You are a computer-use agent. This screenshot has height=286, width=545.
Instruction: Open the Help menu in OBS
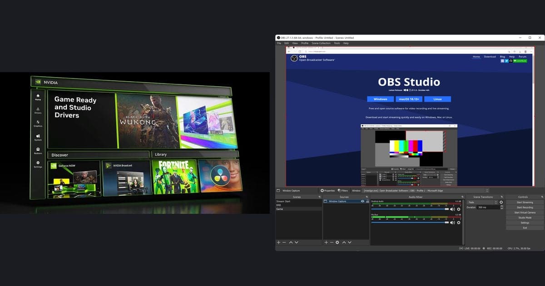coord(346,43)
